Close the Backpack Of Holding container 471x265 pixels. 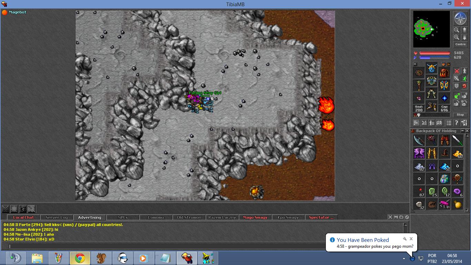coord(467,131)
